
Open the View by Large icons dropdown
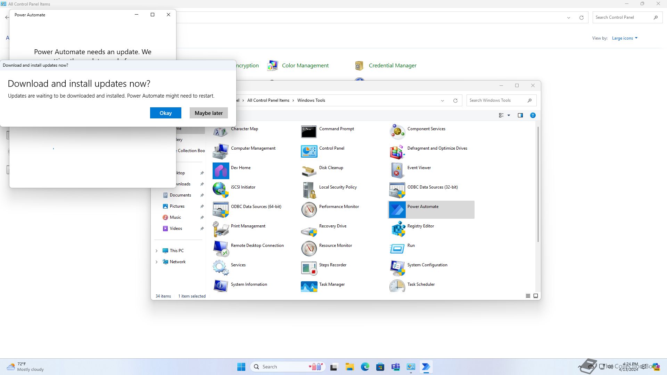pos(625,38)
